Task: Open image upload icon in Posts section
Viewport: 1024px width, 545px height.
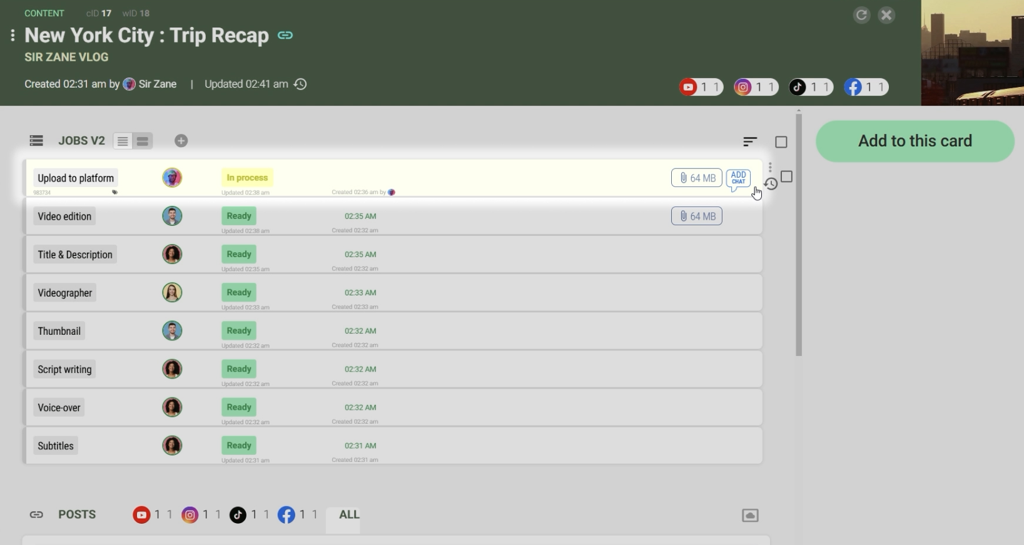Action: pos(750,515)
